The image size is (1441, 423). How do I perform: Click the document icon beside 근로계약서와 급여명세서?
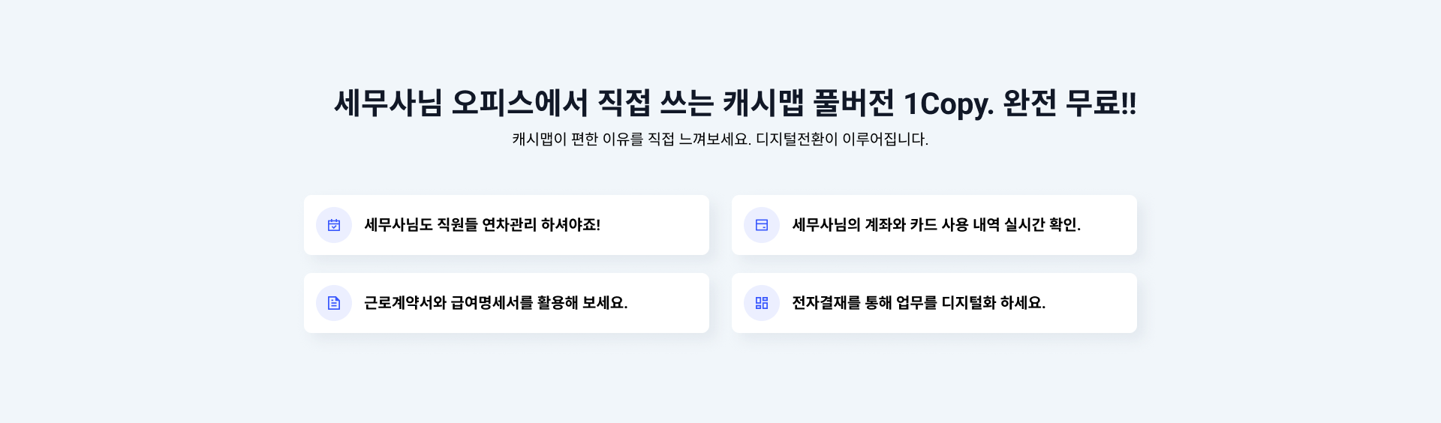[x=334, y=303]
